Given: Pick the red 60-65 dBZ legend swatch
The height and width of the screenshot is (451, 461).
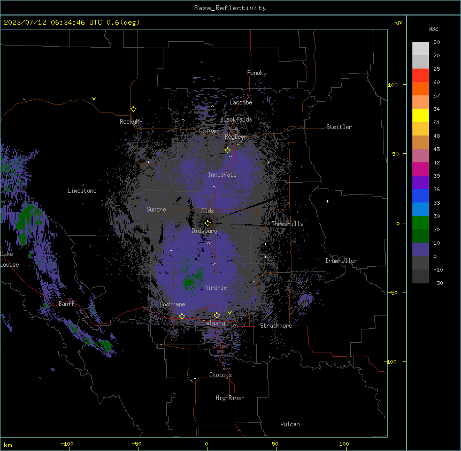Looking at the screenshot, I should tap(420, 76).
